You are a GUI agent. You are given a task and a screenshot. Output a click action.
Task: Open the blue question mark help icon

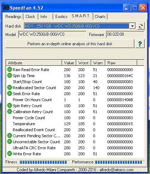(140, 44)
